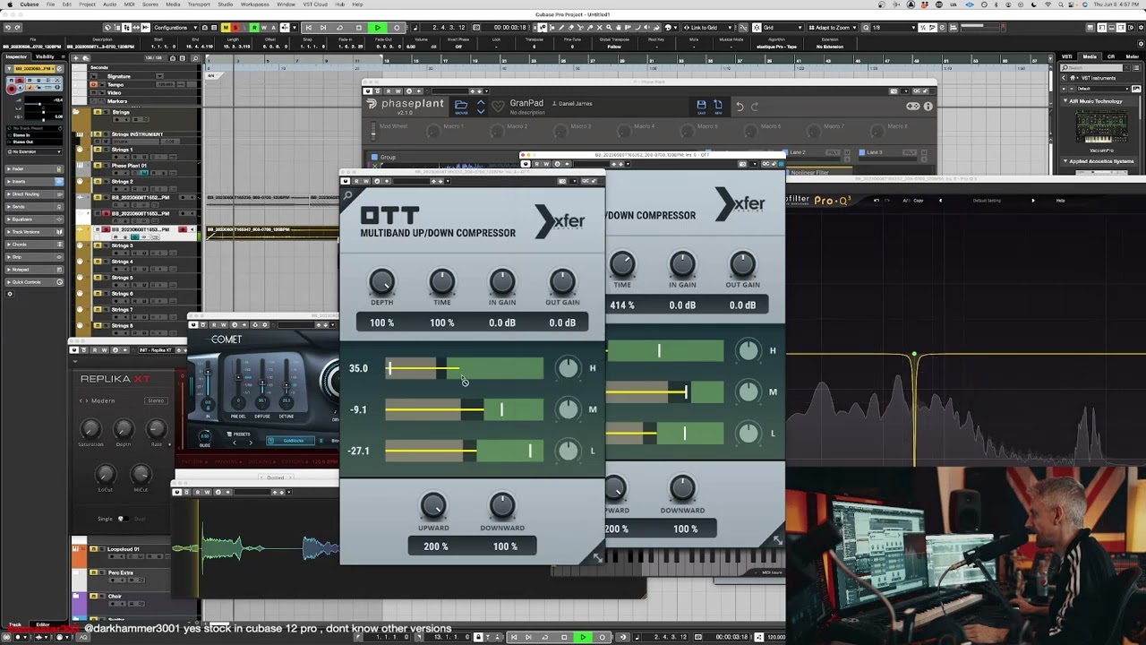Click the H band gain knob in front OTT
1146x645 pixels.
coord(568,368)
